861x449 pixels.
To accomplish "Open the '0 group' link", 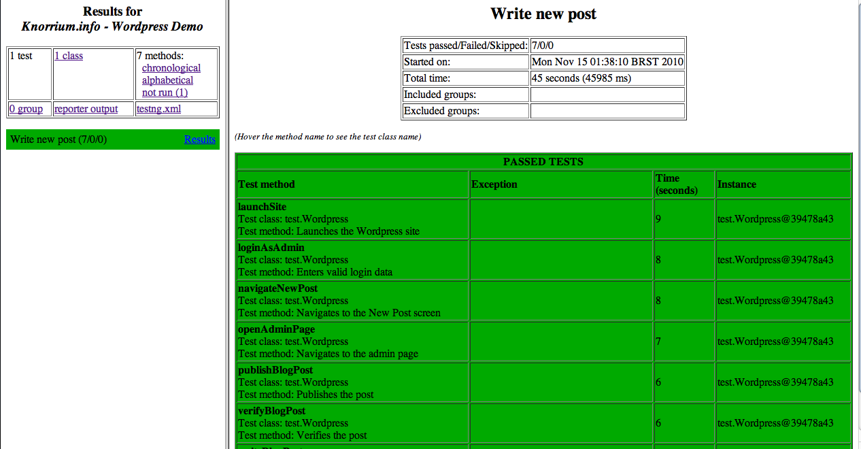I will [26, 109].
